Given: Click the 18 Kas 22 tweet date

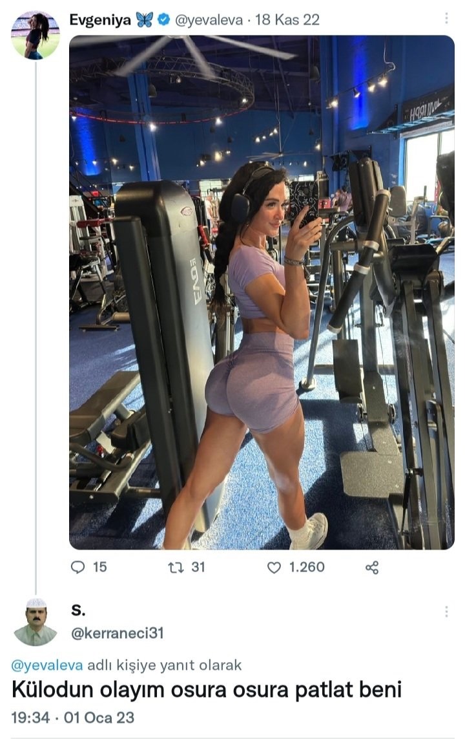Looking at the screenshot, I should point(287,20).
